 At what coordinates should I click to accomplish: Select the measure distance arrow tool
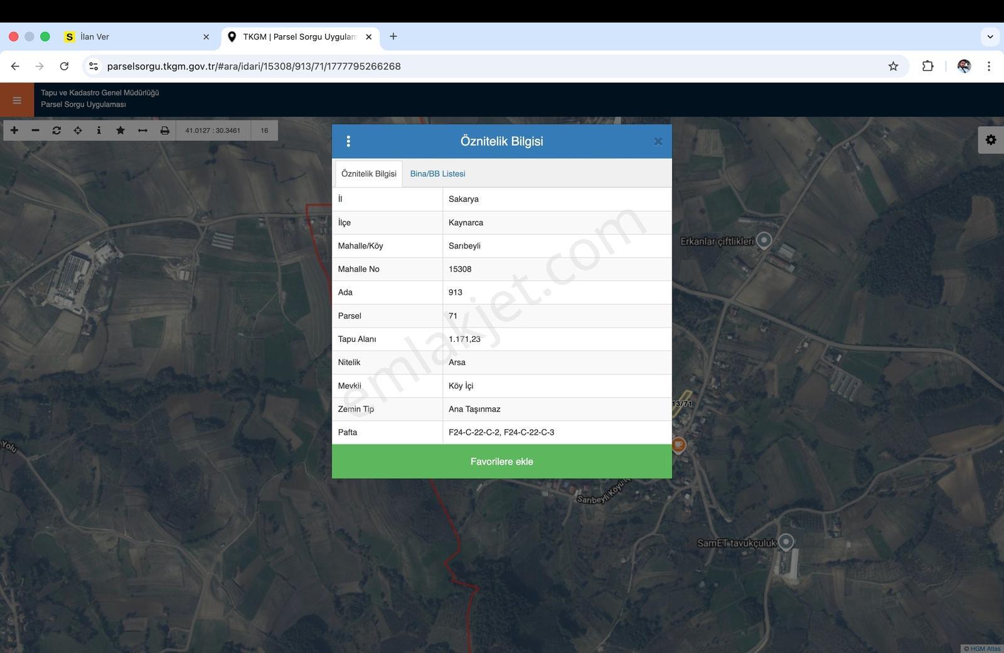(x=142, y=130)
